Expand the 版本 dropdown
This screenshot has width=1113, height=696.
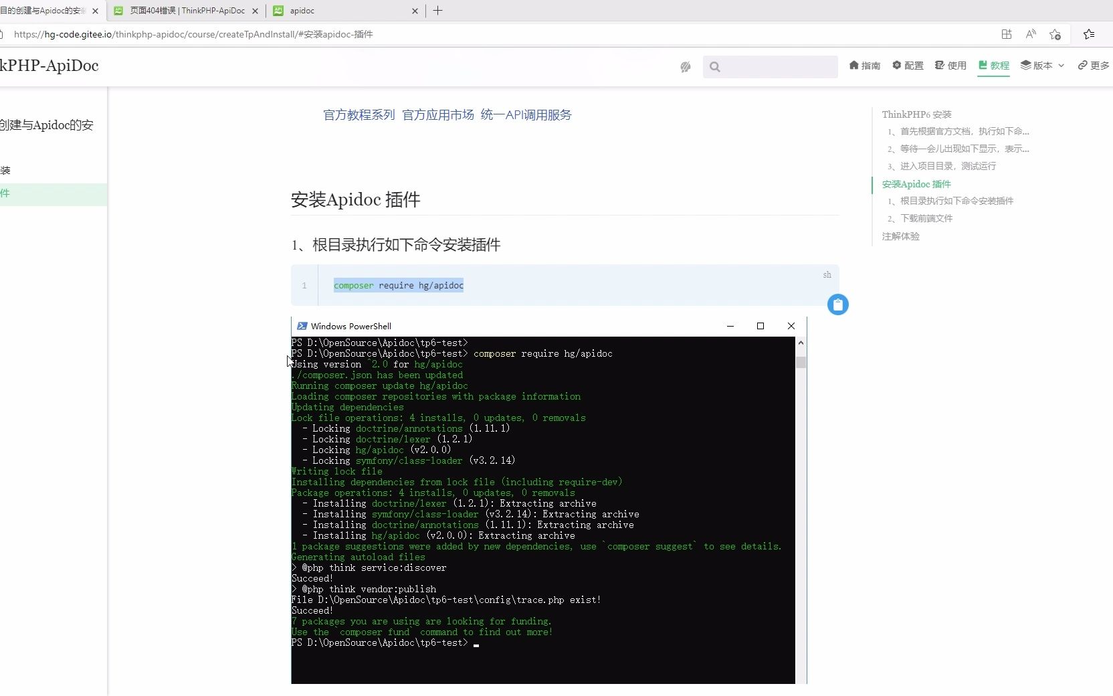click(1042, 65)
